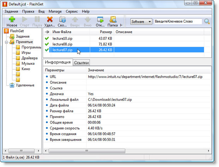The image size is (219, 167).
Task: Click the C:\Downloads\lecture07.zip local file value
Action: pos(110,99)
